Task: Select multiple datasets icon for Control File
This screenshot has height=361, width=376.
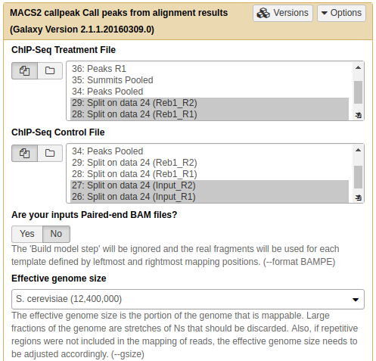Action: pyautogui.click(x=24, y=153)
